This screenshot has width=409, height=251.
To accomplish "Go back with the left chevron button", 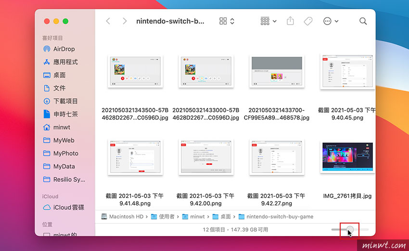I will click(108, 21).
